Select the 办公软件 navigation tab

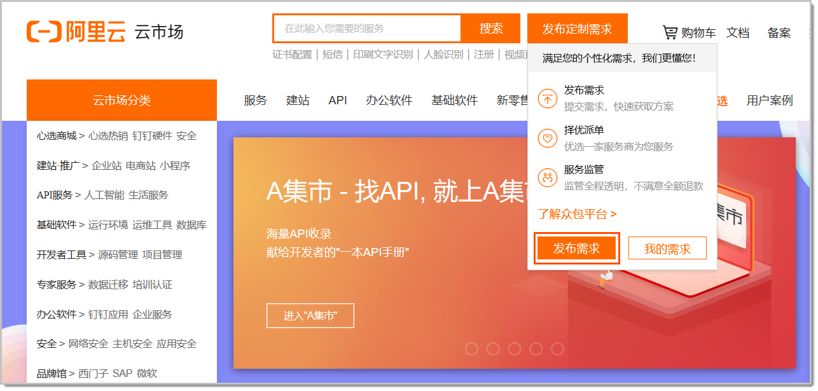389,100
